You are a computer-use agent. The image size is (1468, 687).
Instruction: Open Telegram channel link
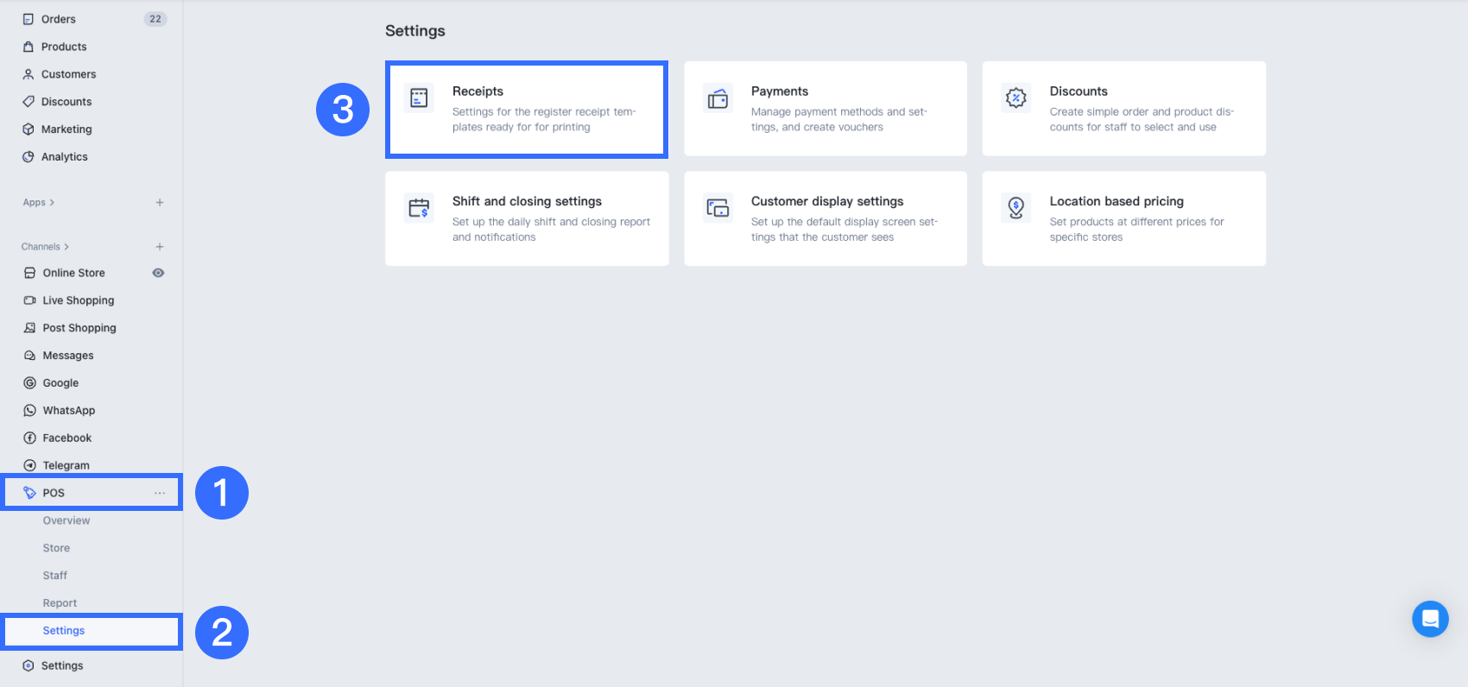pos(66,466)
